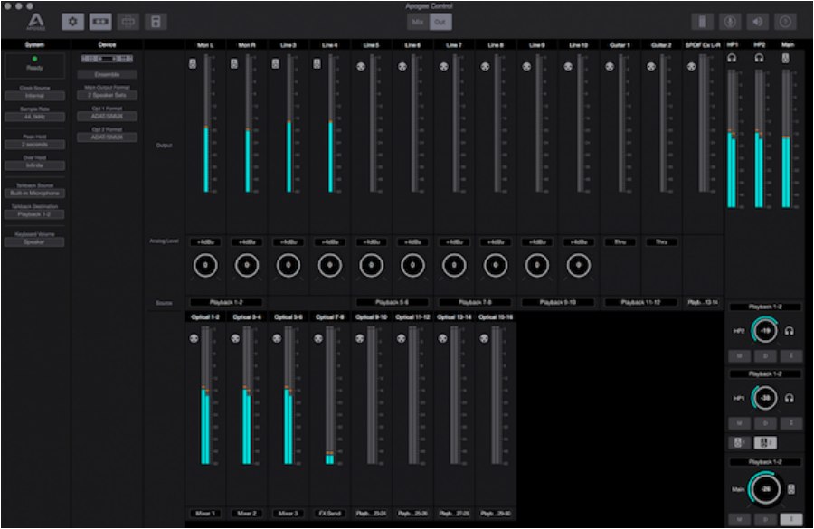Click the Thru level button on Guitar 1

(x=620, y=242)
